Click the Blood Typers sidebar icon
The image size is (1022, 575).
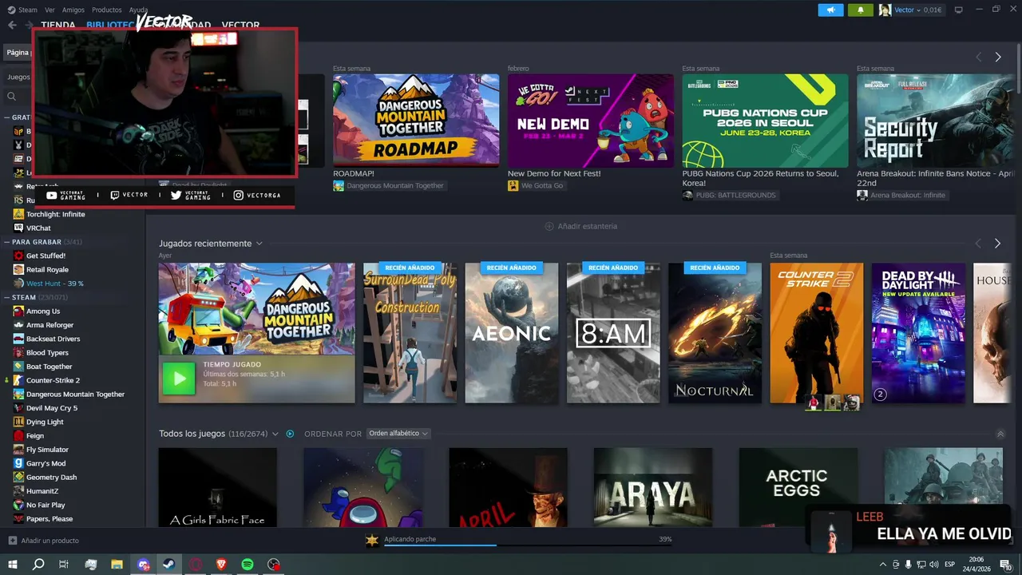pos(18,352)
